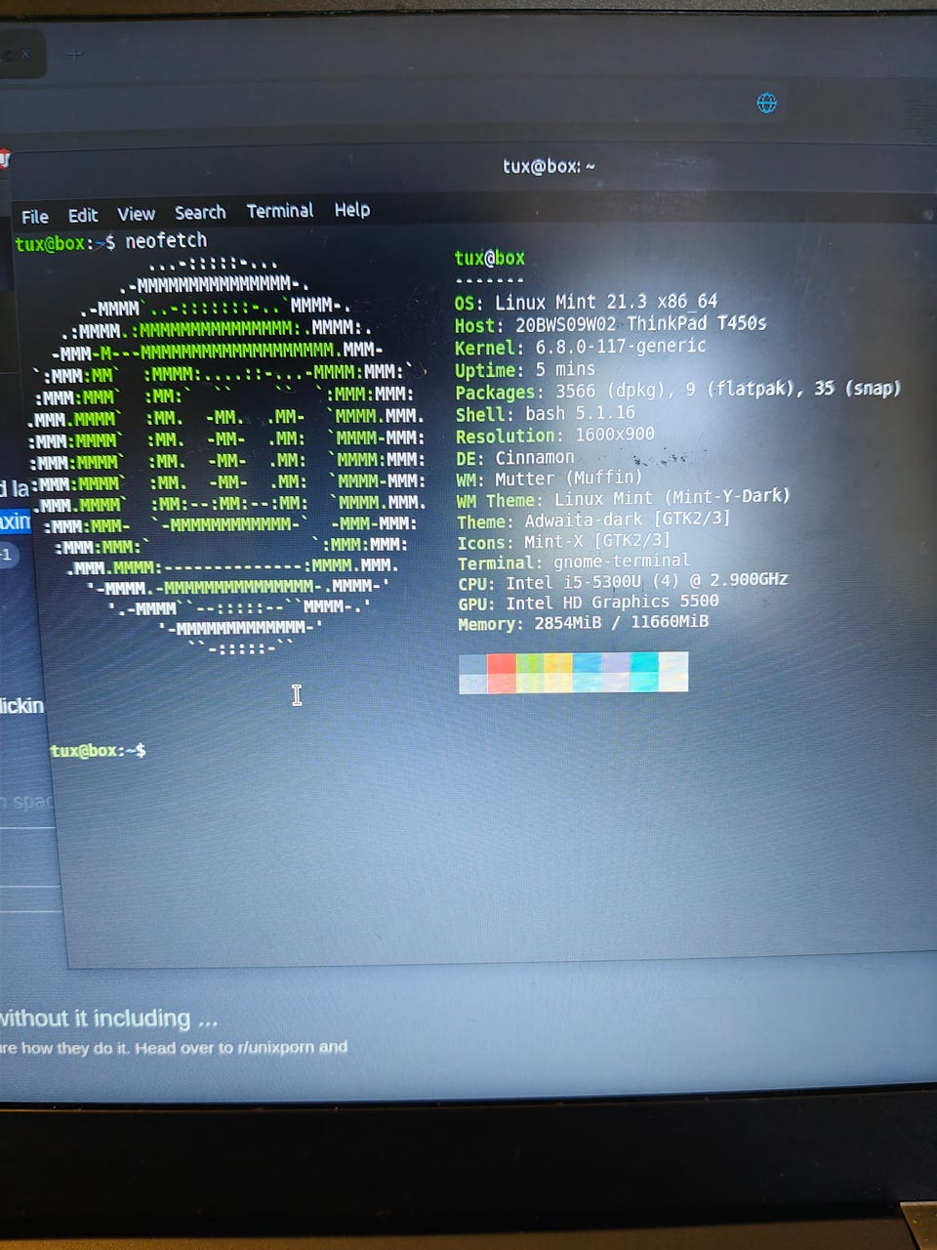937x1250 pixels.
Task: Click the Shell bash 5.1.16 line
Action: click(545, 414)
